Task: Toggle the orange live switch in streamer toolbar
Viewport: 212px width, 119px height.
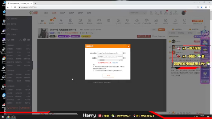Action: 52,20
